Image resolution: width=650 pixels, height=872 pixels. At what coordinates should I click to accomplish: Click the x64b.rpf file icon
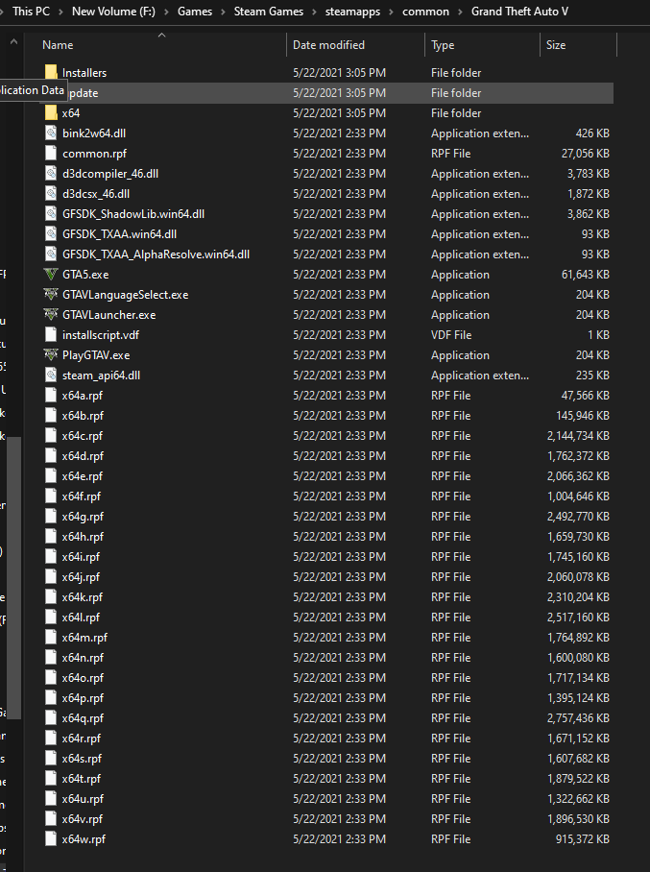(x=51, y=416)
